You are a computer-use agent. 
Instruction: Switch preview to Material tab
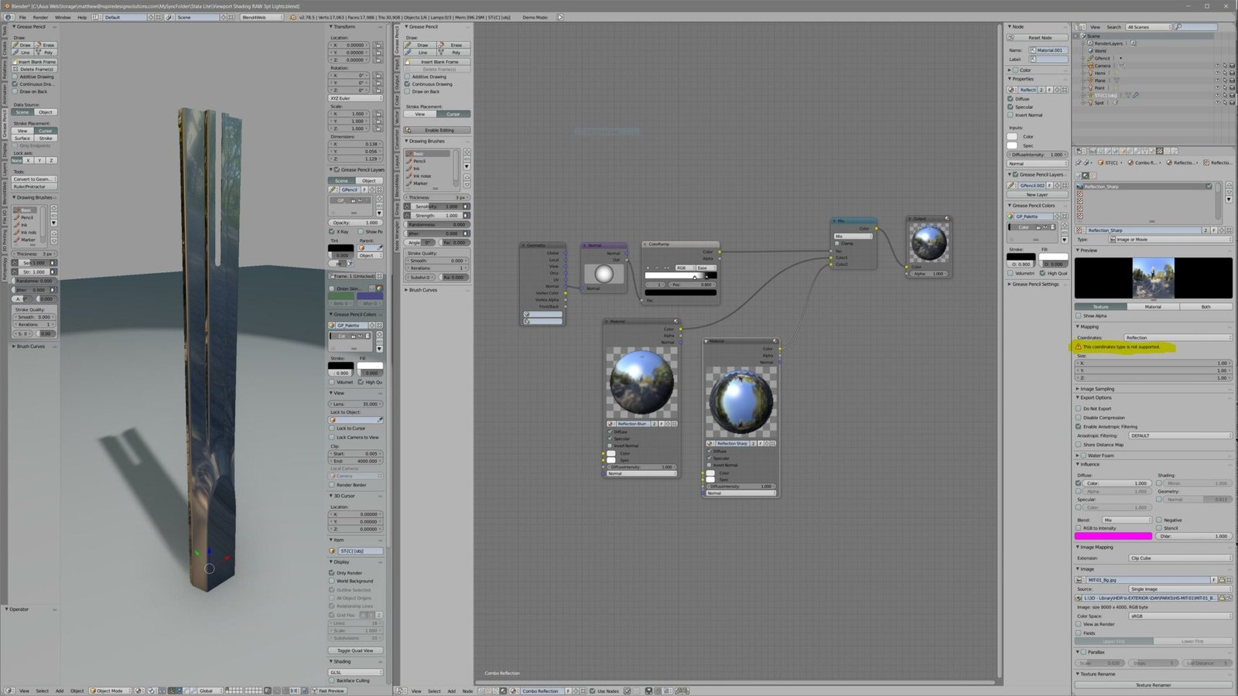(1153, 307)
